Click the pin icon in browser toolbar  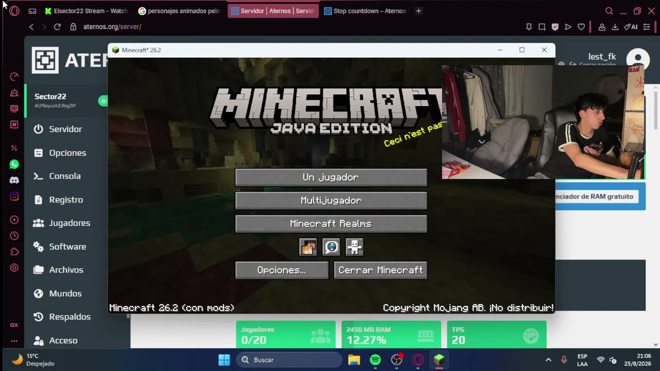(529, 27)
